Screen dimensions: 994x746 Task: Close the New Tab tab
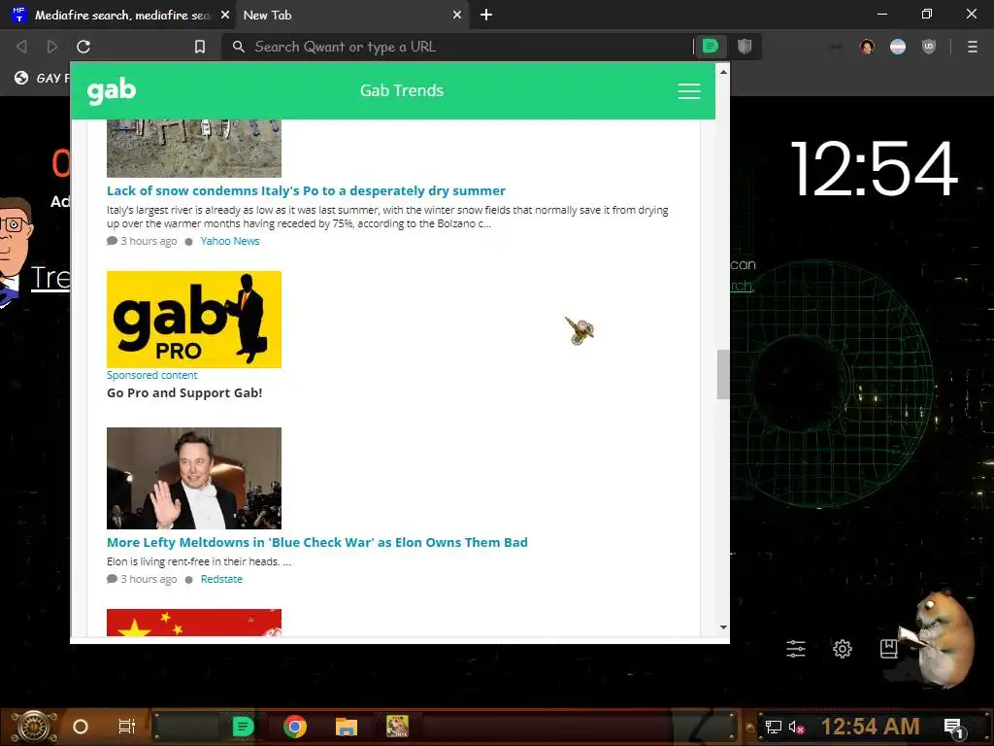point(457,15)
